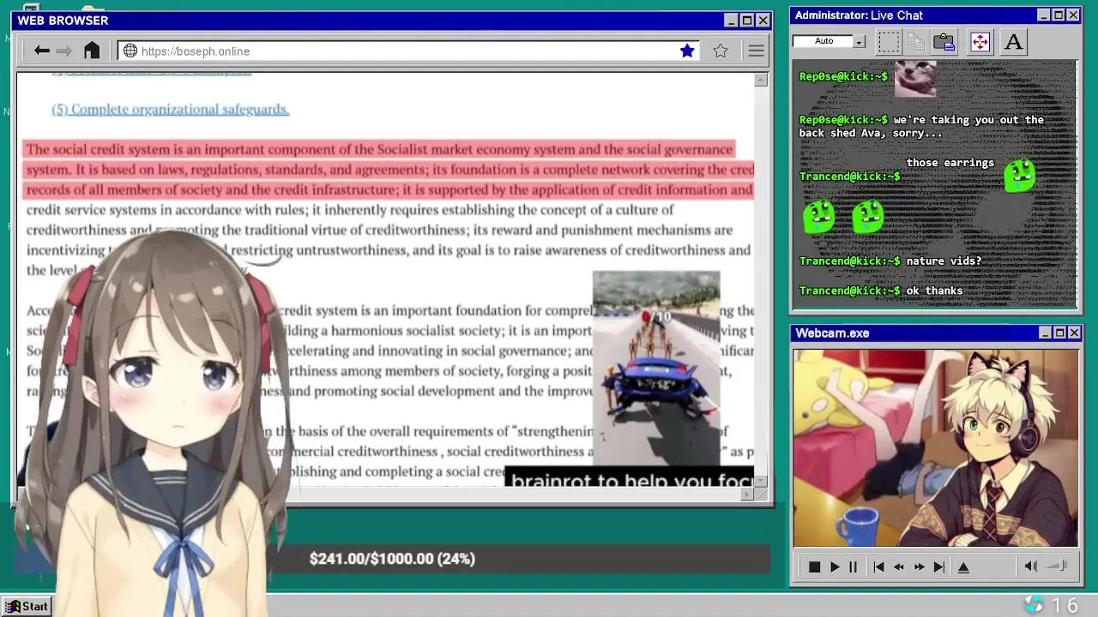Close the WEB BROWSER window
Screen dimensions: 1098x617
coord(762,21)
